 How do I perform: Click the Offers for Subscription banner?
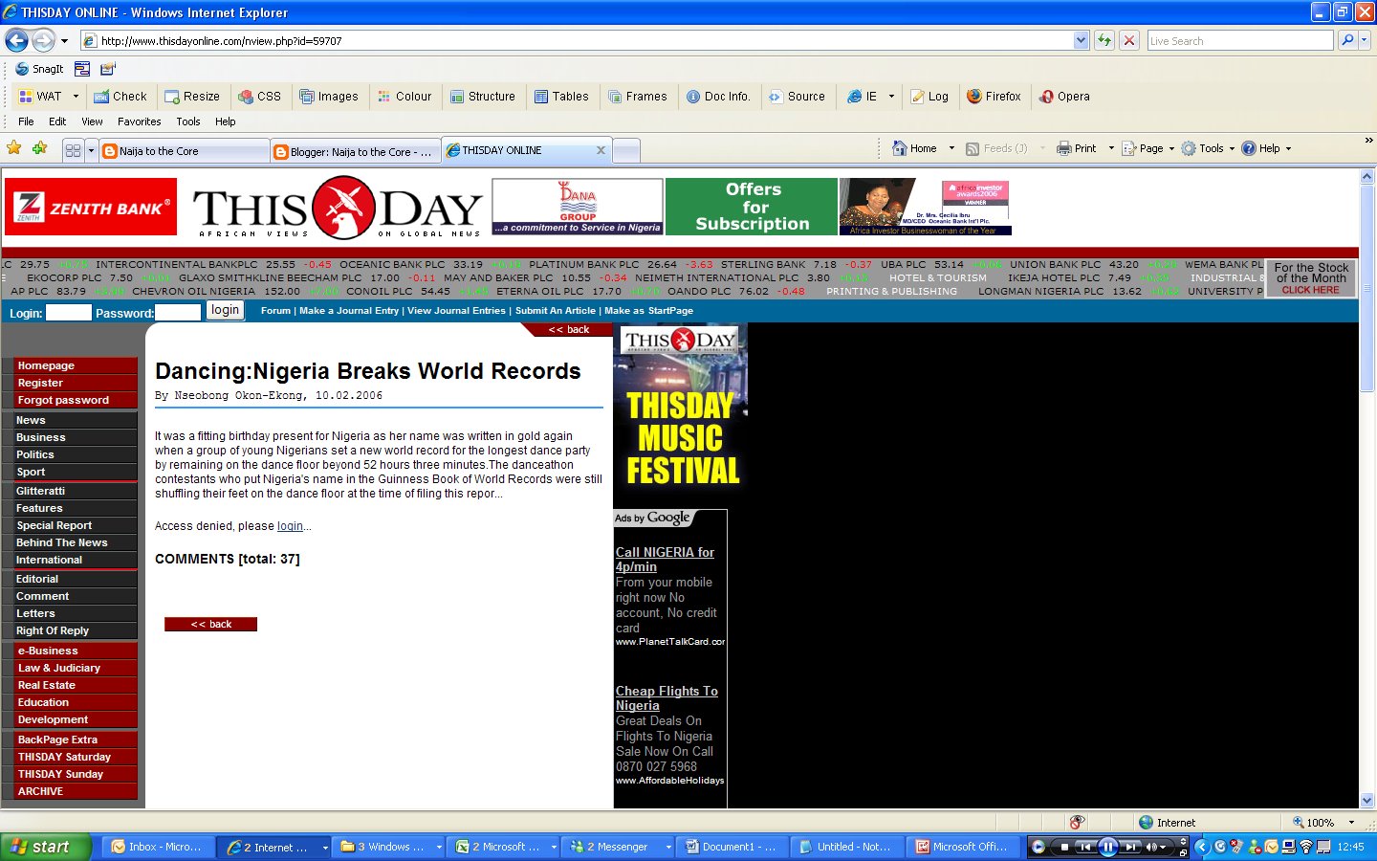tap(752, 207)
